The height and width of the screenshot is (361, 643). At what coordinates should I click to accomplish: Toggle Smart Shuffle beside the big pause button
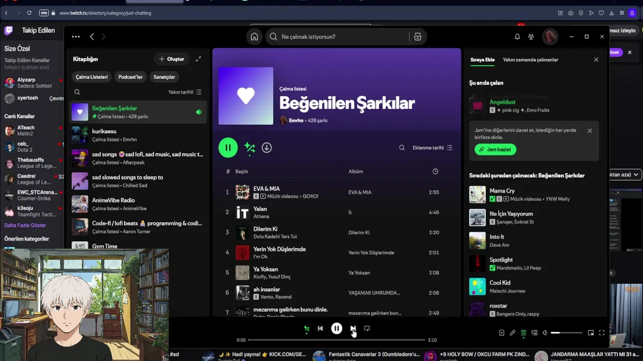pos(250,147)
